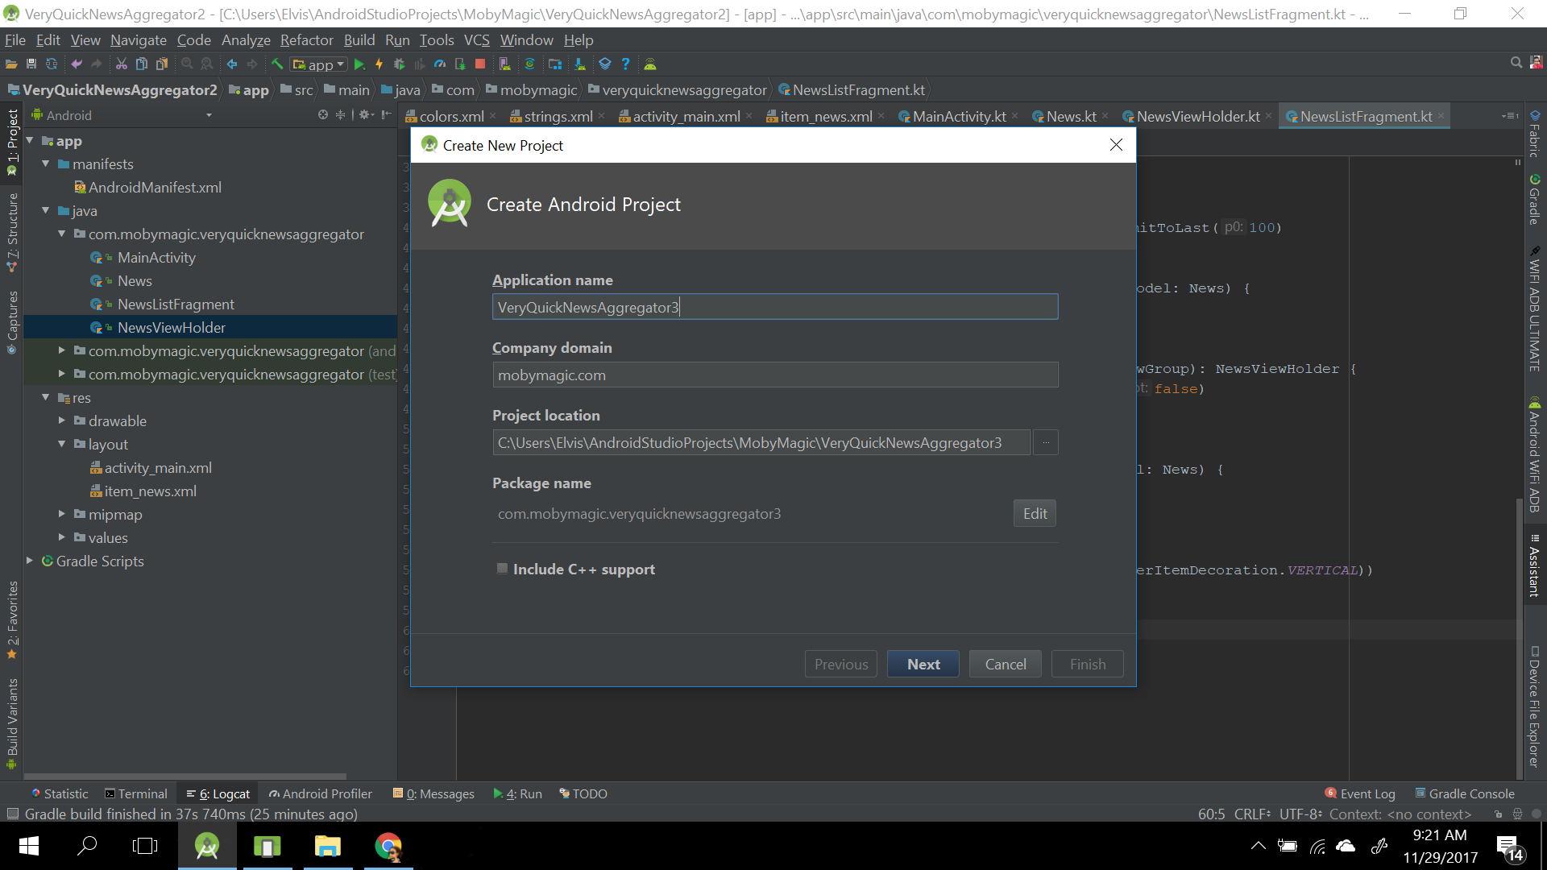Enable Include C++ support checkbox
Image resolution: width=1547 pixels, height=870 pixels.
click(x=503, y=569)
